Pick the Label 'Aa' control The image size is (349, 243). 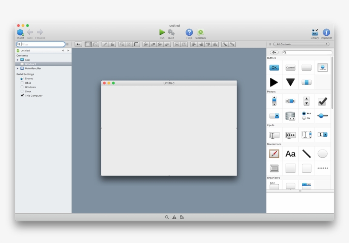click(290, 154)
